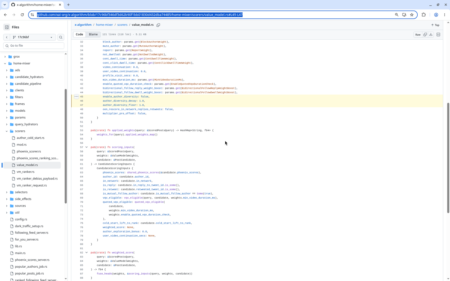Zoom magnifier icon in address bar
The width and height of the screenshot is (450, 281).
(397, 15)
